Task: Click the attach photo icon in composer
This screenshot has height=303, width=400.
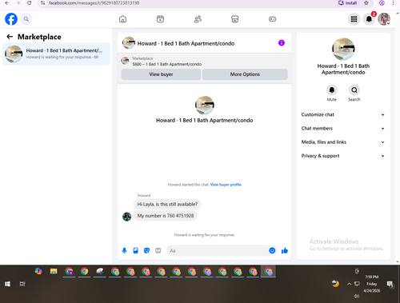Action: [x=135, y=250]
